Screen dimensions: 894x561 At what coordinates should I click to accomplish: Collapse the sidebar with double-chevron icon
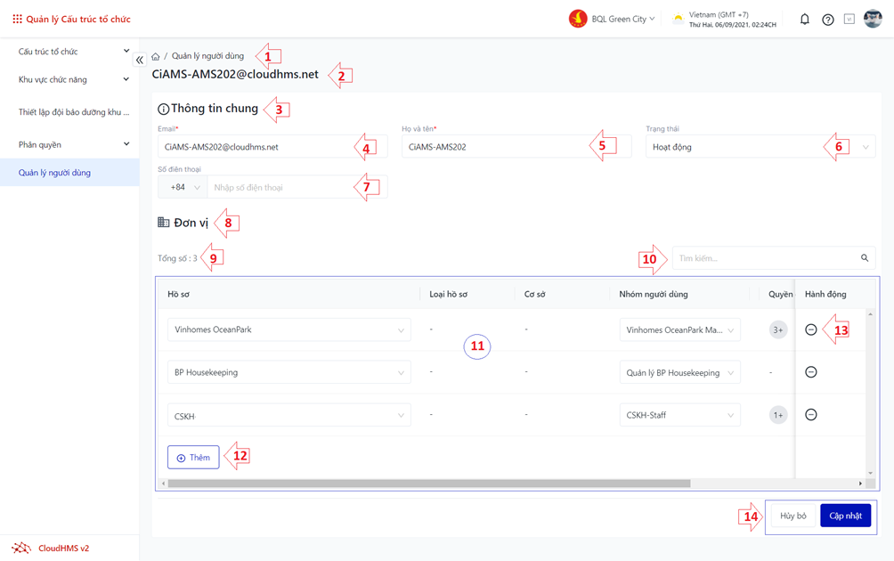click(x=140, y=60)
